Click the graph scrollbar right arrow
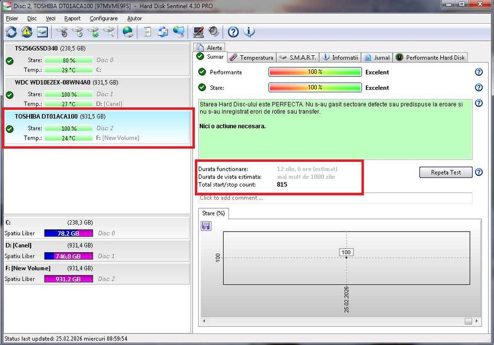The width and height of the screenshot is (494, 345). [x=476, y=321]
